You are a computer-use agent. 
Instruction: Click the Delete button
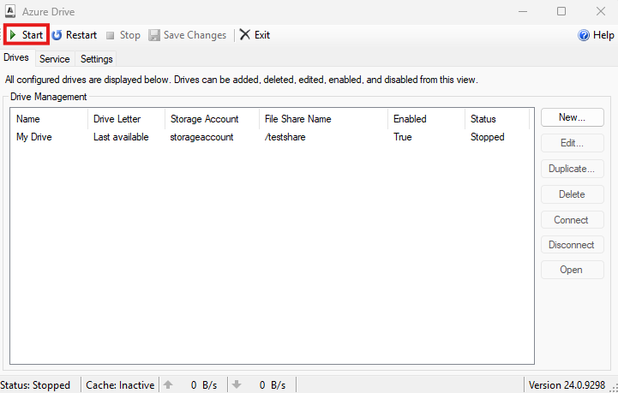572,194
